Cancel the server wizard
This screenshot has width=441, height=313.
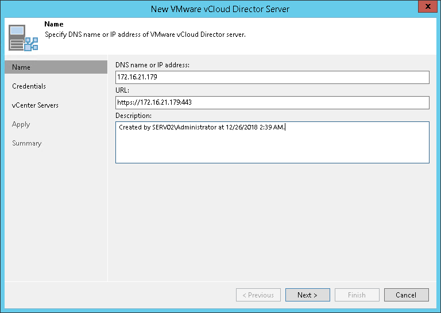click(406, 295)
